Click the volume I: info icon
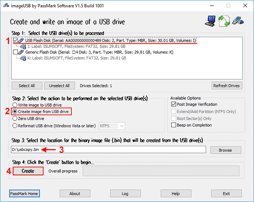 (x=23, y=47)
